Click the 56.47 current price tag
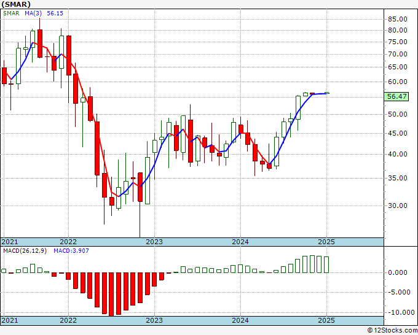Screen dimensions: 418x335 [x=397, y=96]
